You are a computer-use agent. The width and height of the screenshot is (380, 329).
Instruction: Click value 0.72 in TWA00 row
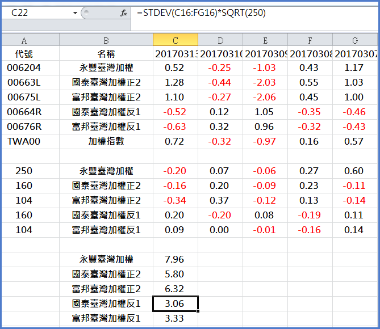pos(176,142)
